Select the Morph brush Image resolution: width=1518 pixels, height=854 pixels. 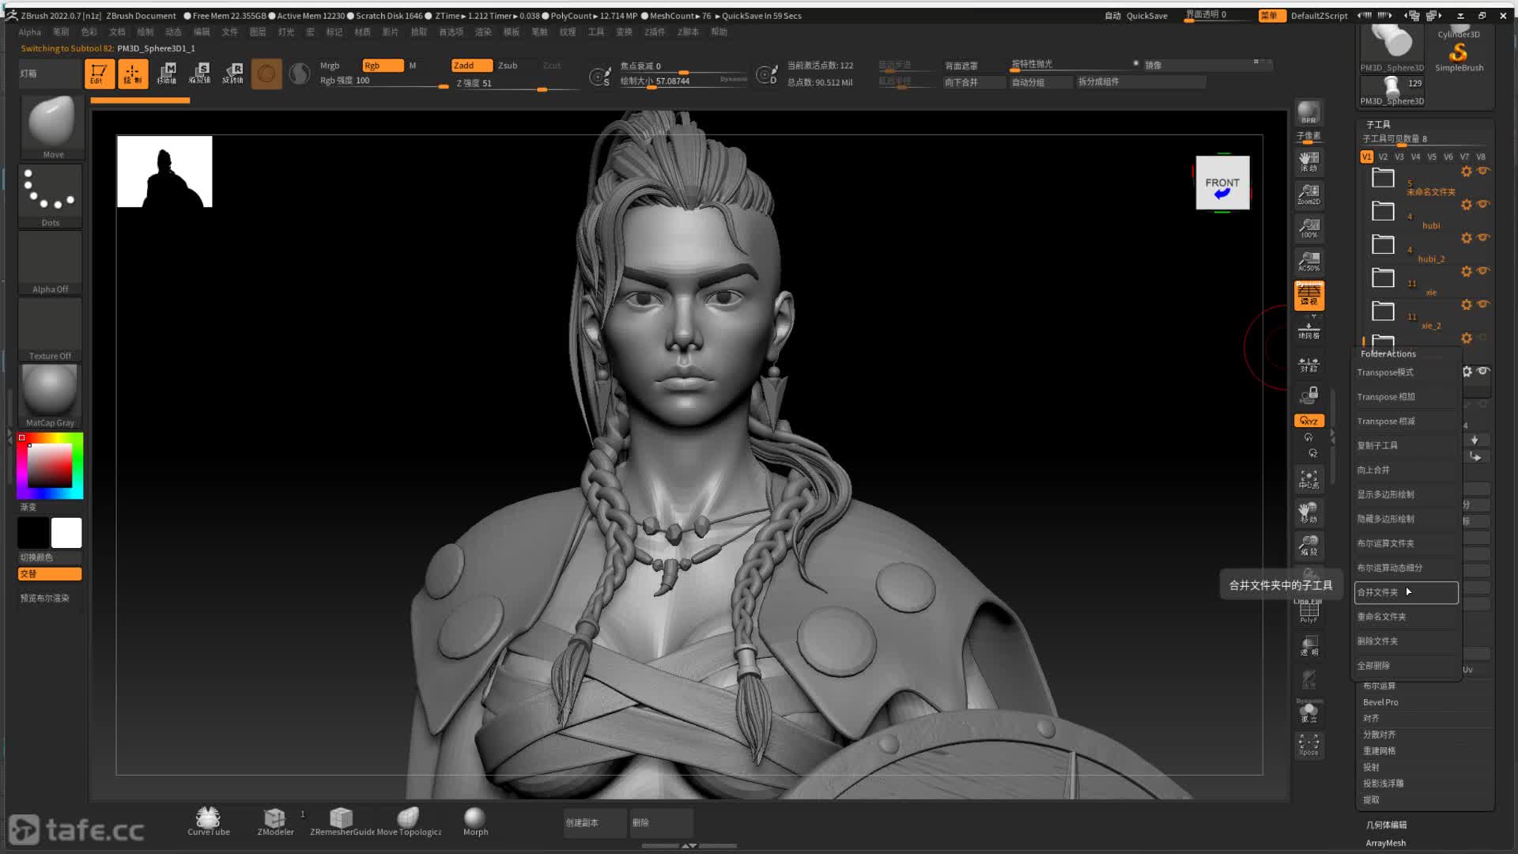pyautogui.click(x=475, y=822)
